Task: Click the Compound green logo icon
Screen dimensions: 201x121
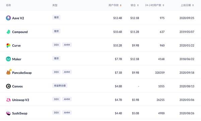Action: tap(8, 32)
